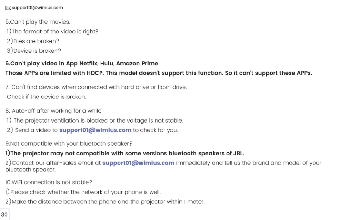Click the page number 30 box

4,214
